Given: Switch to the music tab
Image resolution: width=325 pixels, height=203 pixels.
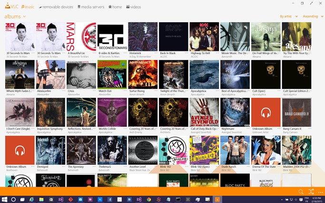Looking at the screenshot, I should 28,7.
